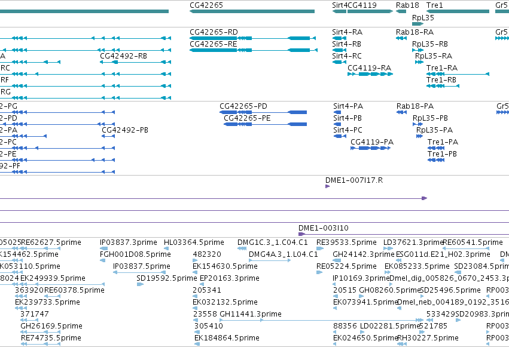Open EST EK239733.5prime
This screenshot has height=347, width=509.
pyautogui.click(x=47, y=303)
